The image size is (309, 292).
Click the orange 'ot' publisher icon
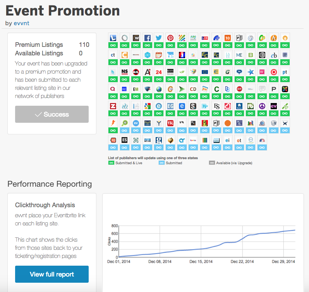pos(239,140)
